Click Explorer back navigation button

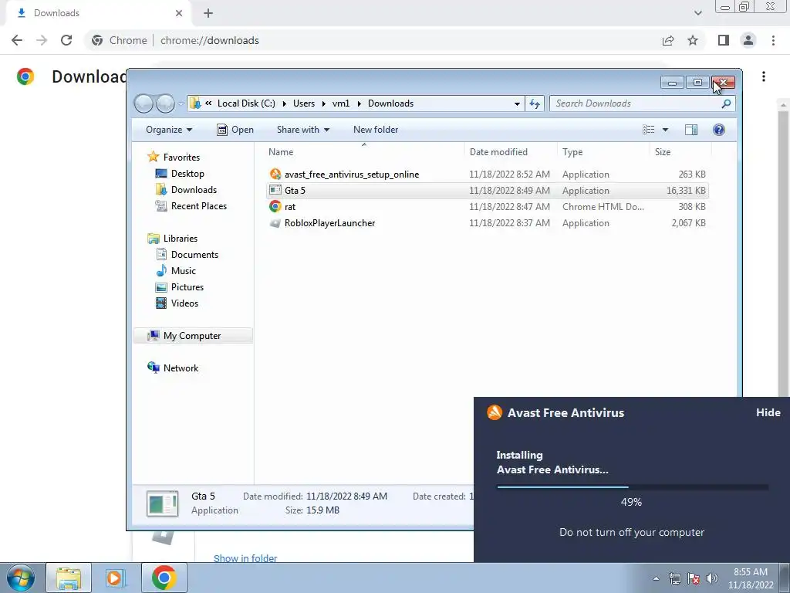click(x=143, y=103)
